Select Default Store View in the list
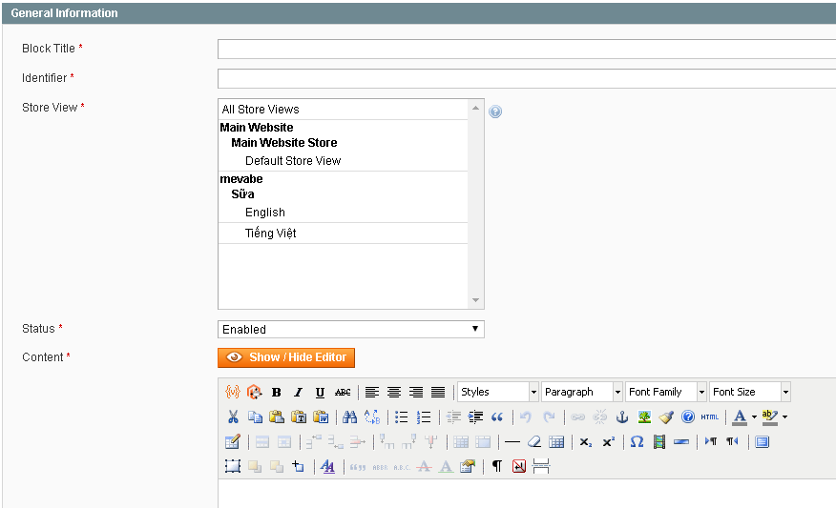836x508 pixels. (x=292, y=161)
